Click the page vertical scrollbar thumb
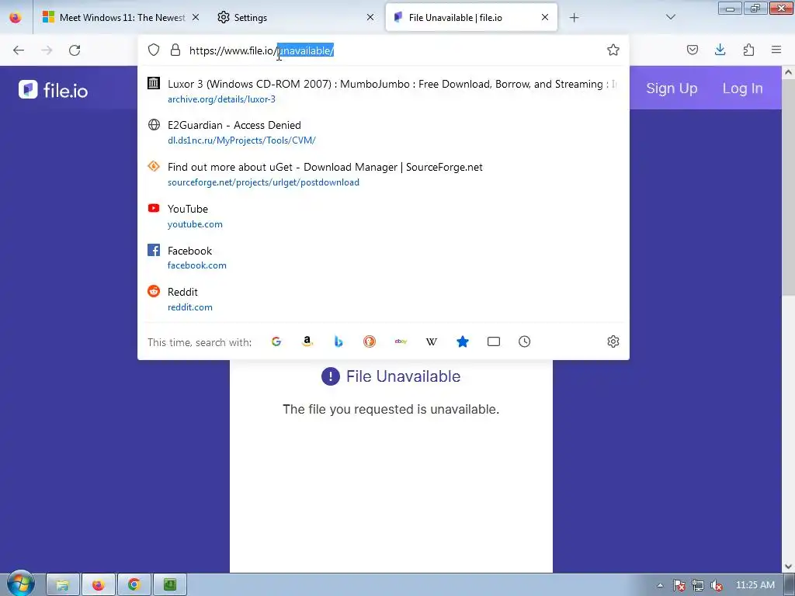795x596 pixels. pos(788,186)
